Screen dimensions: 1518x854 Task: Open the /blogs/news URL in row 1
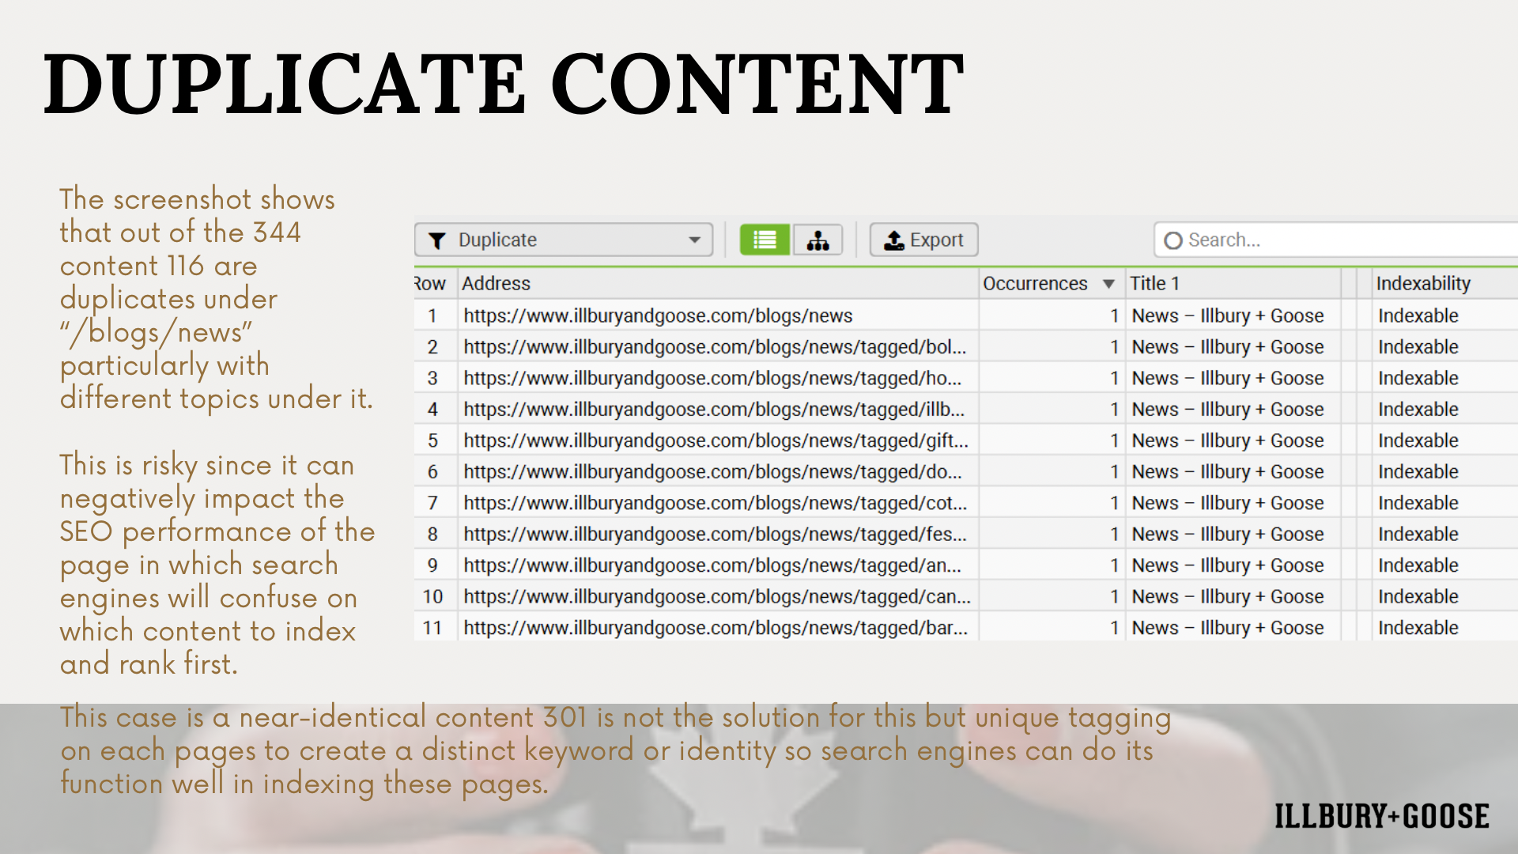[x=658, y=316]
